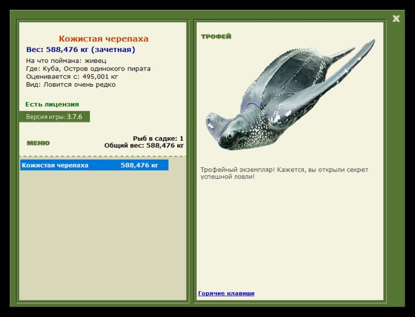Click the Версия игры: 3.7.6 badge

coord(54,116)
